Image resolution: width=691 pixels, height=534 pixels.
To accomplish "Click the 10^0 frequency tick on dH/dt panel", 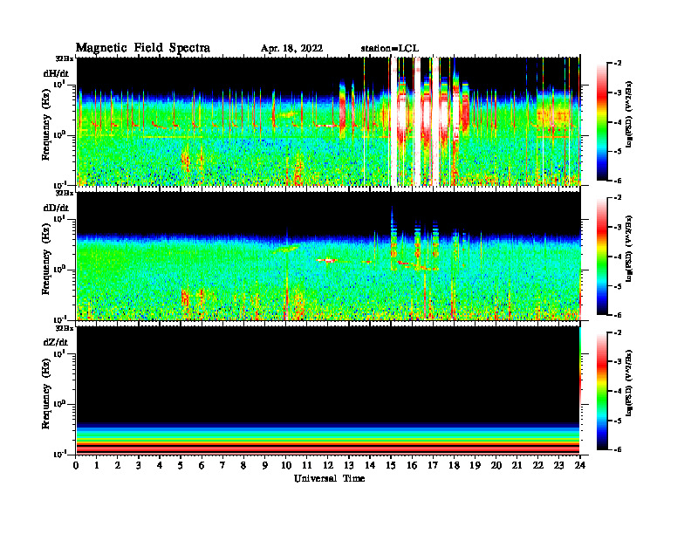I will point(59,134).
